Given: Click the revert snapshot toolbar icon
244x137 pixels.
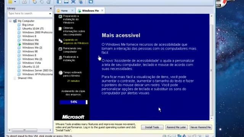Looking at the screenshot, I should 42,2.
